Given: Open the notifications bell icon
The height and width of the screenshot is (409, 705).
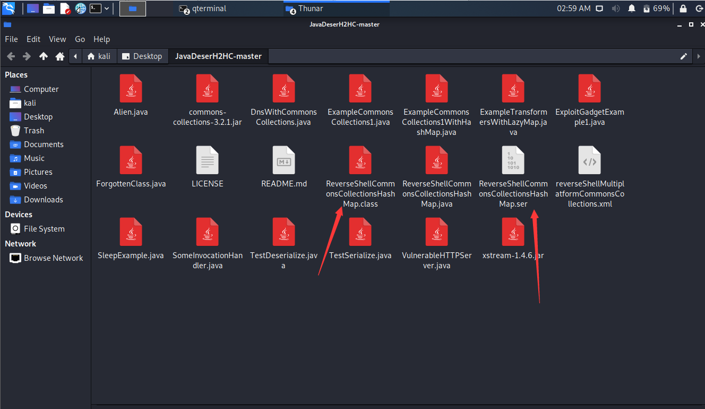Looking at the screenshot, I should 632,8.
